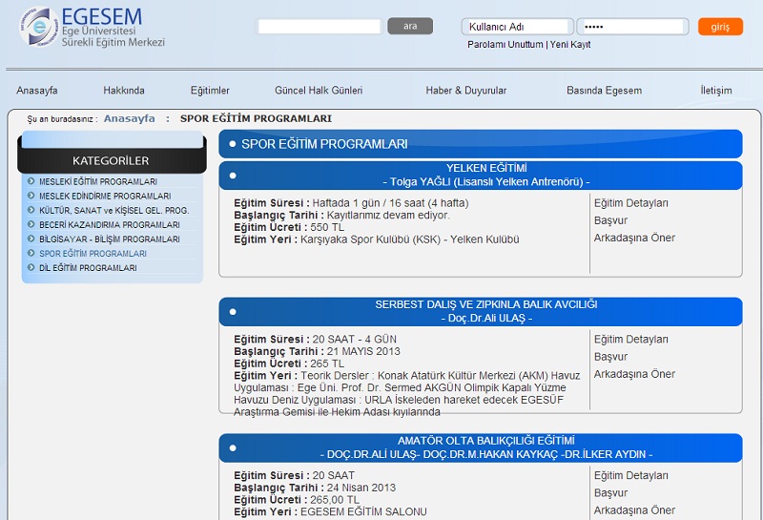Click AMATÖR OLTA BALIKÇILIĞI EĞİTİMİ title
The width and height of the screenshot is (763, 520).
486,441
